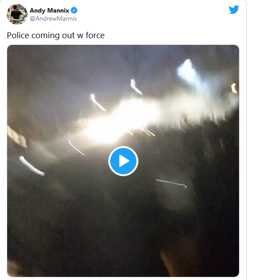Click the small light streak below the flare

point(76,147)
